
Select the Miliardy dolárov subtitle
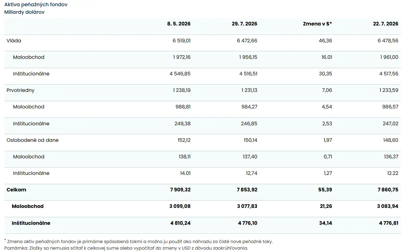pyautogui.click(x=24, y=12)
